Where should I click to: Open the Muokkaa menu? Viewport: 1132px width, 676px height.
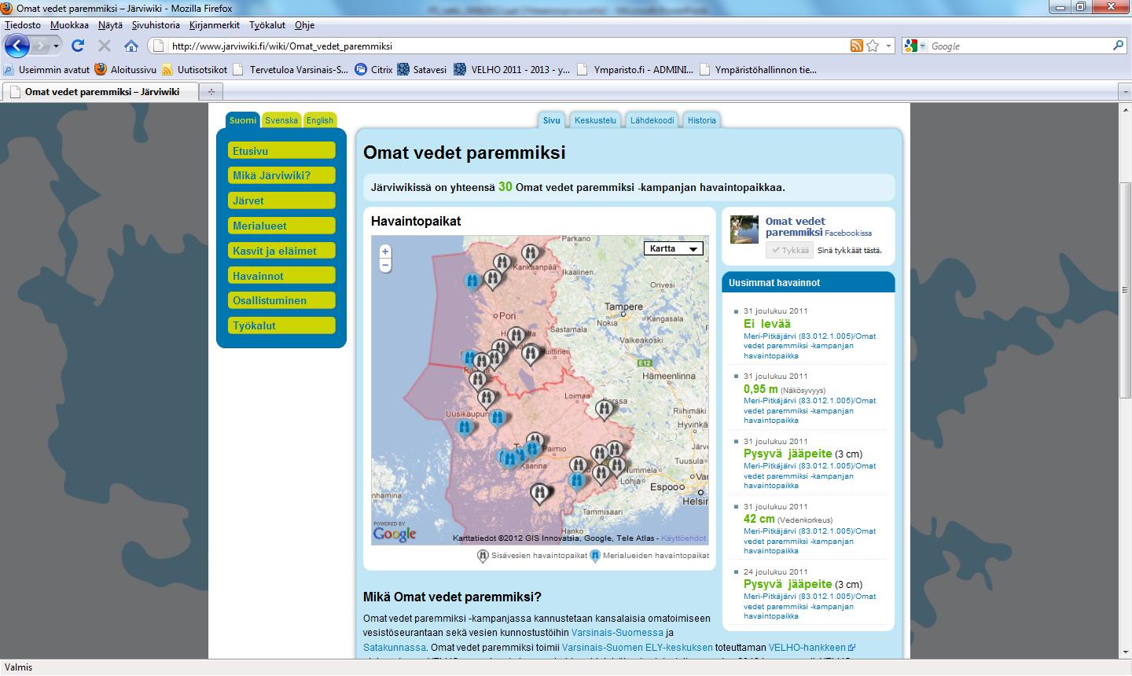point(69,25)
